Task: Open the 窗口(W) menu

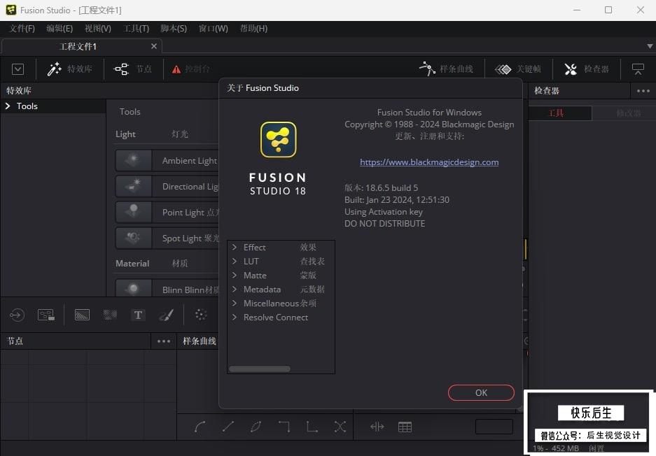Action: [x=214, y=29]
